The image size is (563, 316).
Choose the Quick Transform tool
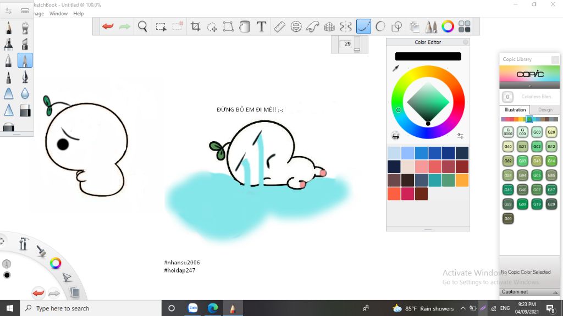(178, 26)
